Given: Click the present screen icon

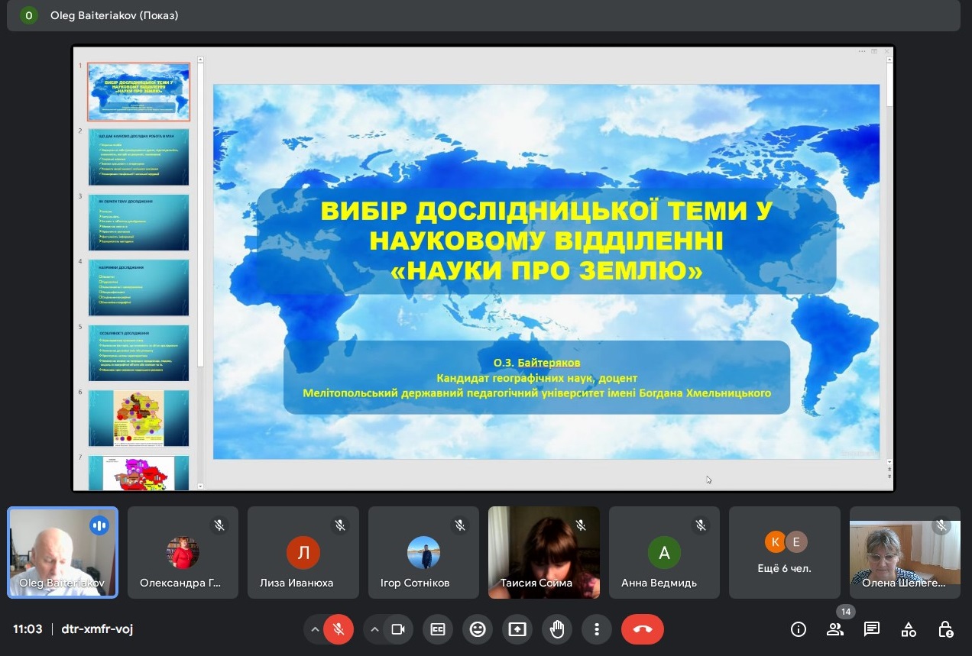Looking at the screenshot, I should tap(517, 629).
